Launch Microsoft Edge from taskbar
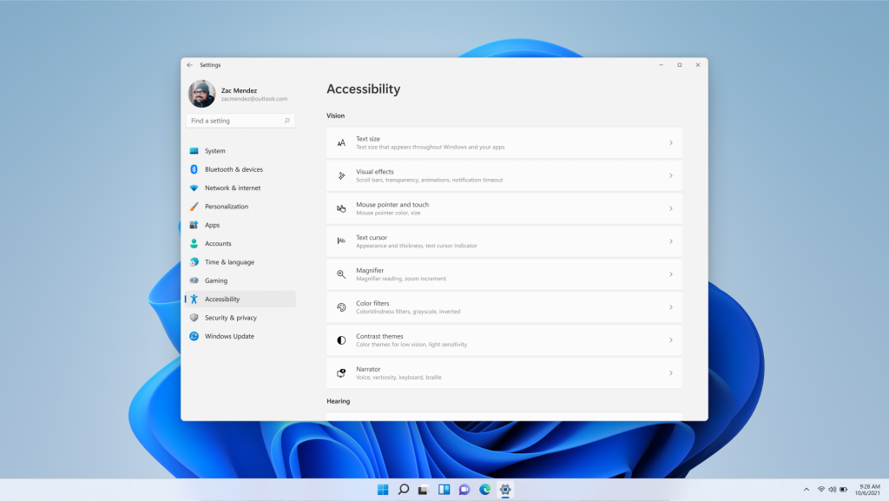This screenshot has height=501, width=889. tap(484, 490)
